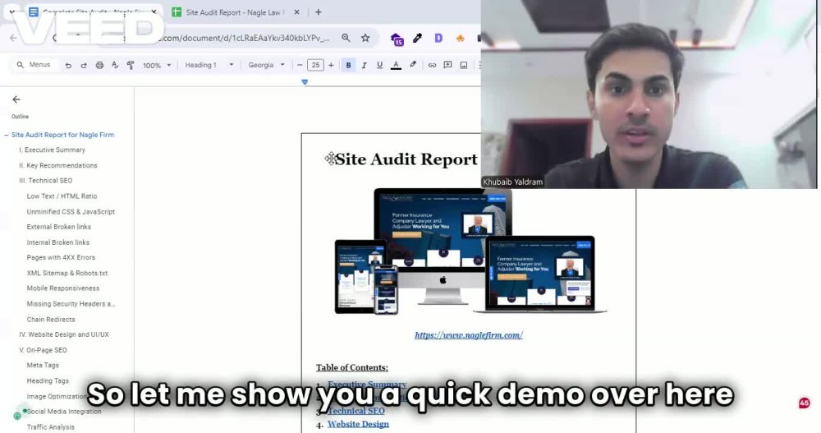Activate the Paint format roller icon
The image size is (821, 433).
click(131, 66)
